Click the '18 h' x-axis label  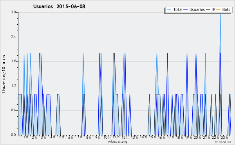179,137
